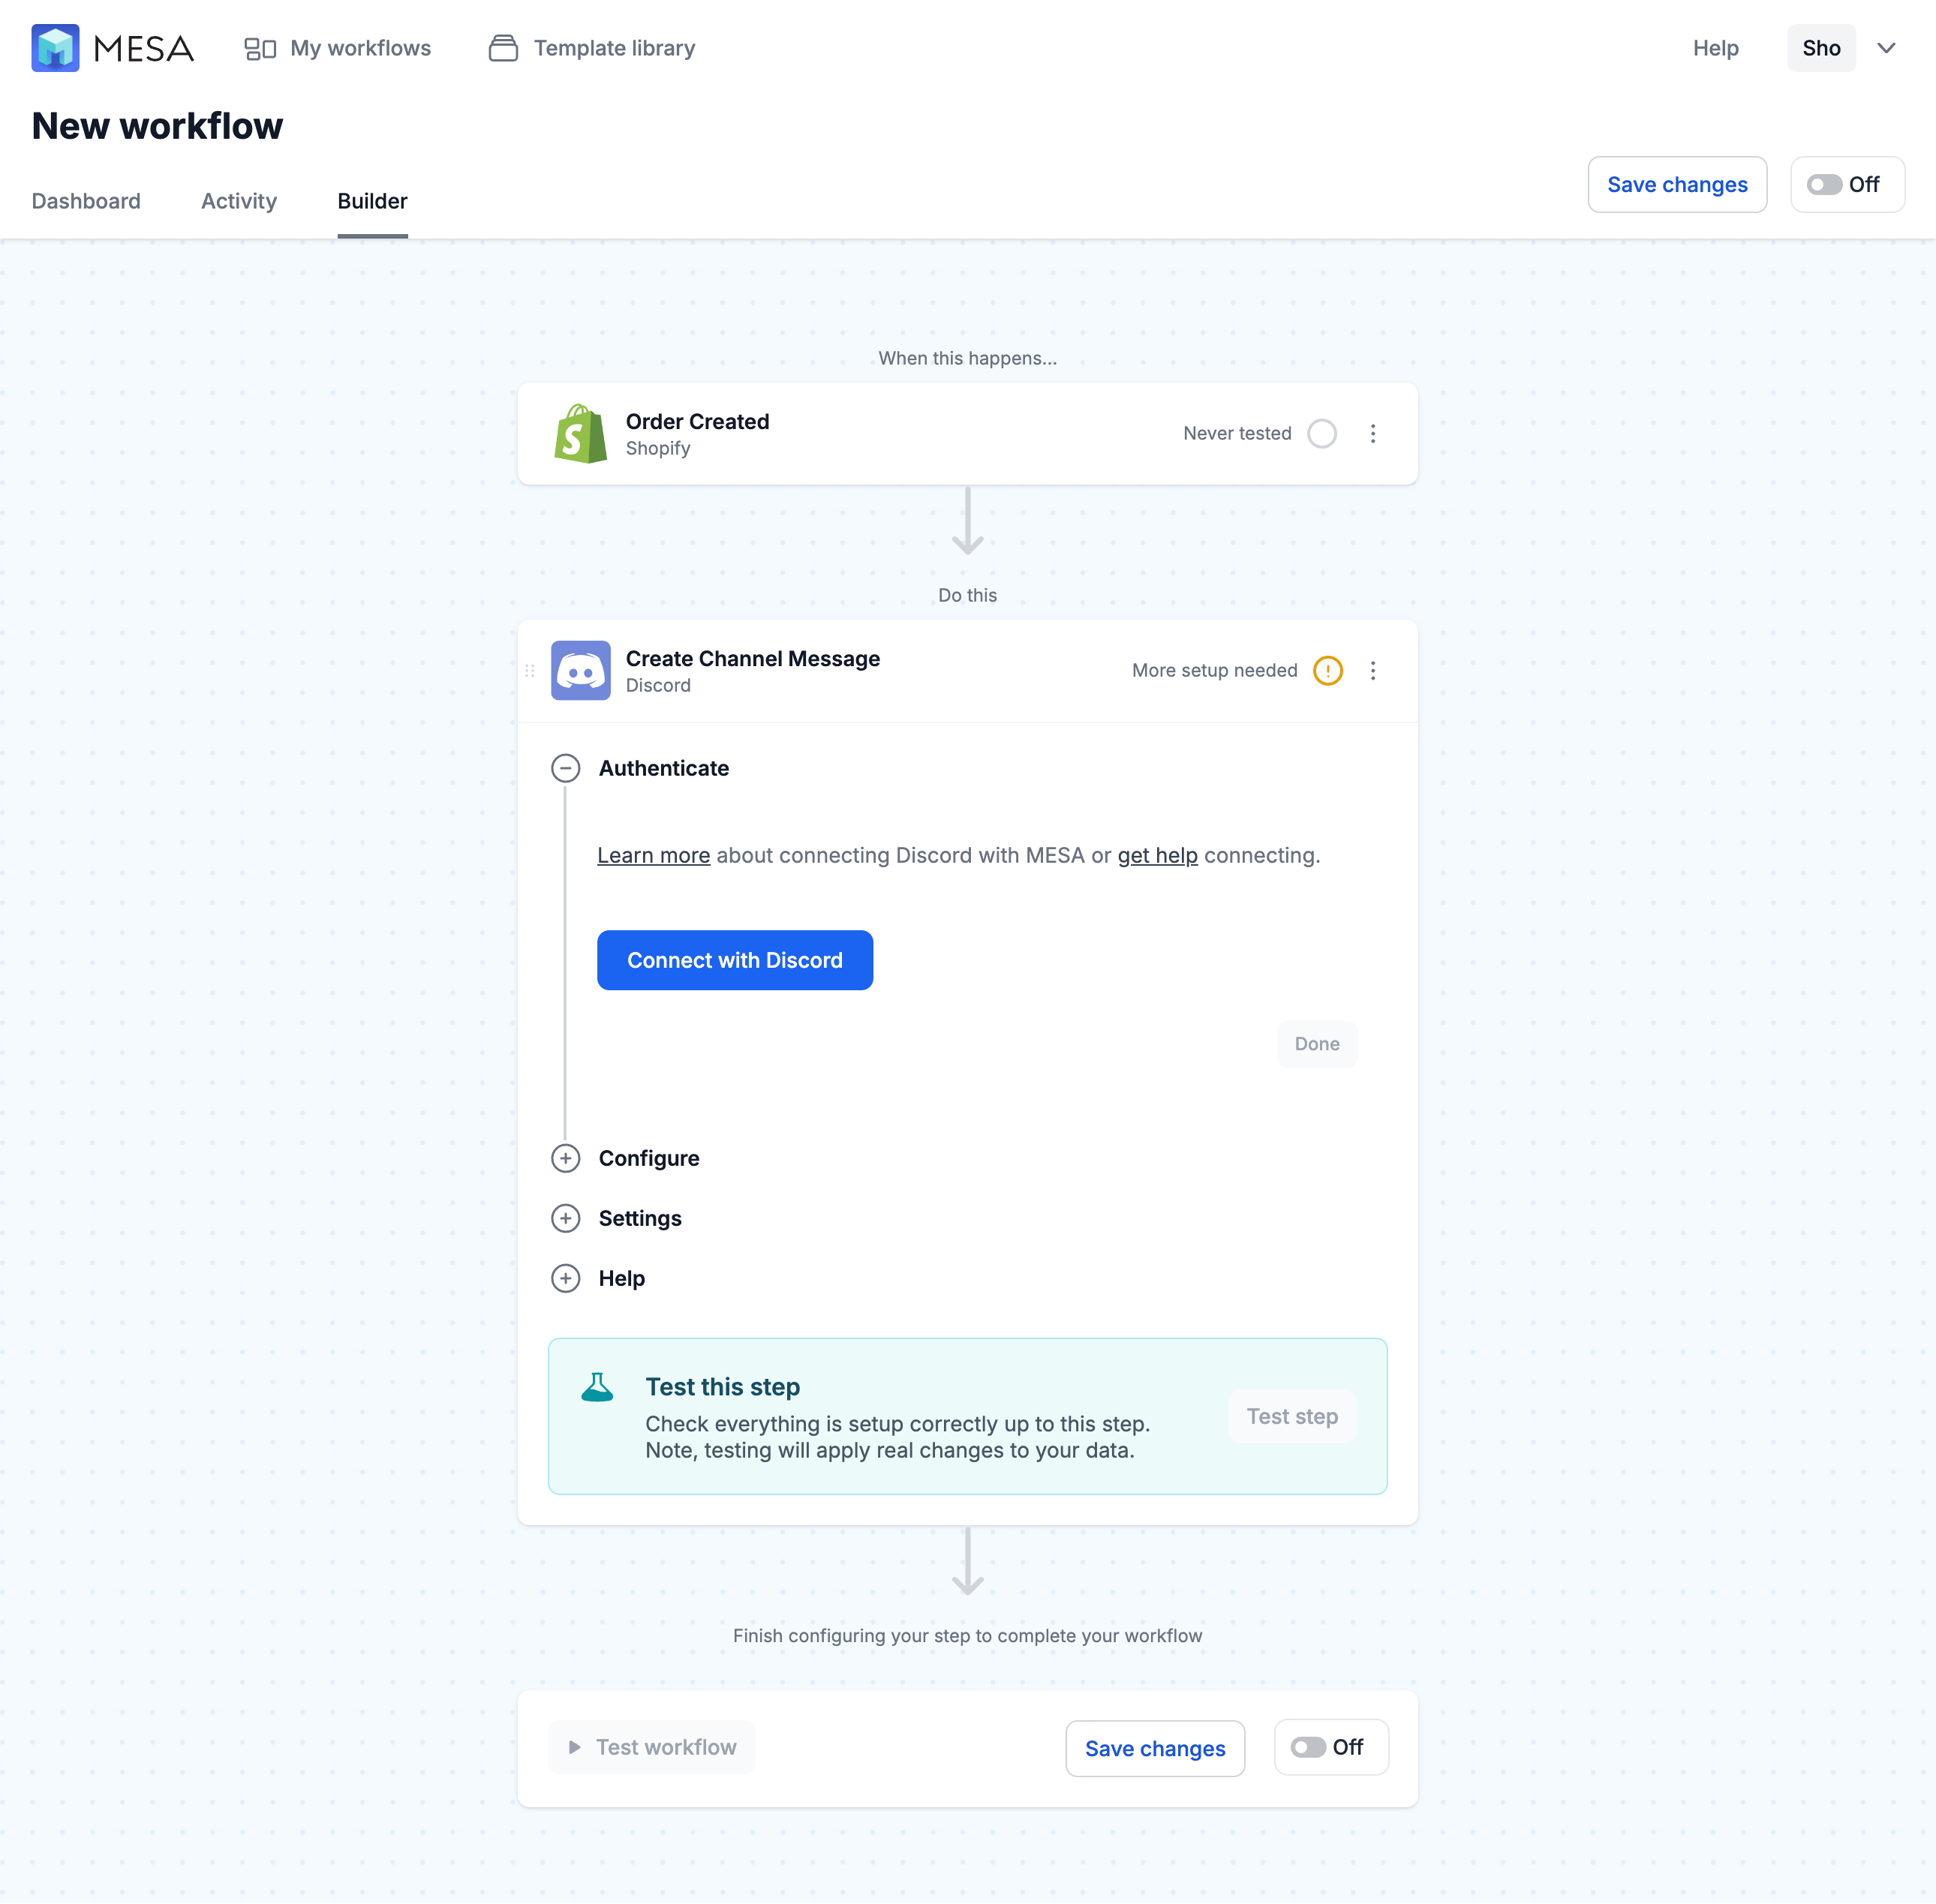The image size is (1936, 1904).
Task: Click the Create Channel Message title
Action: [x=753, y=659]
